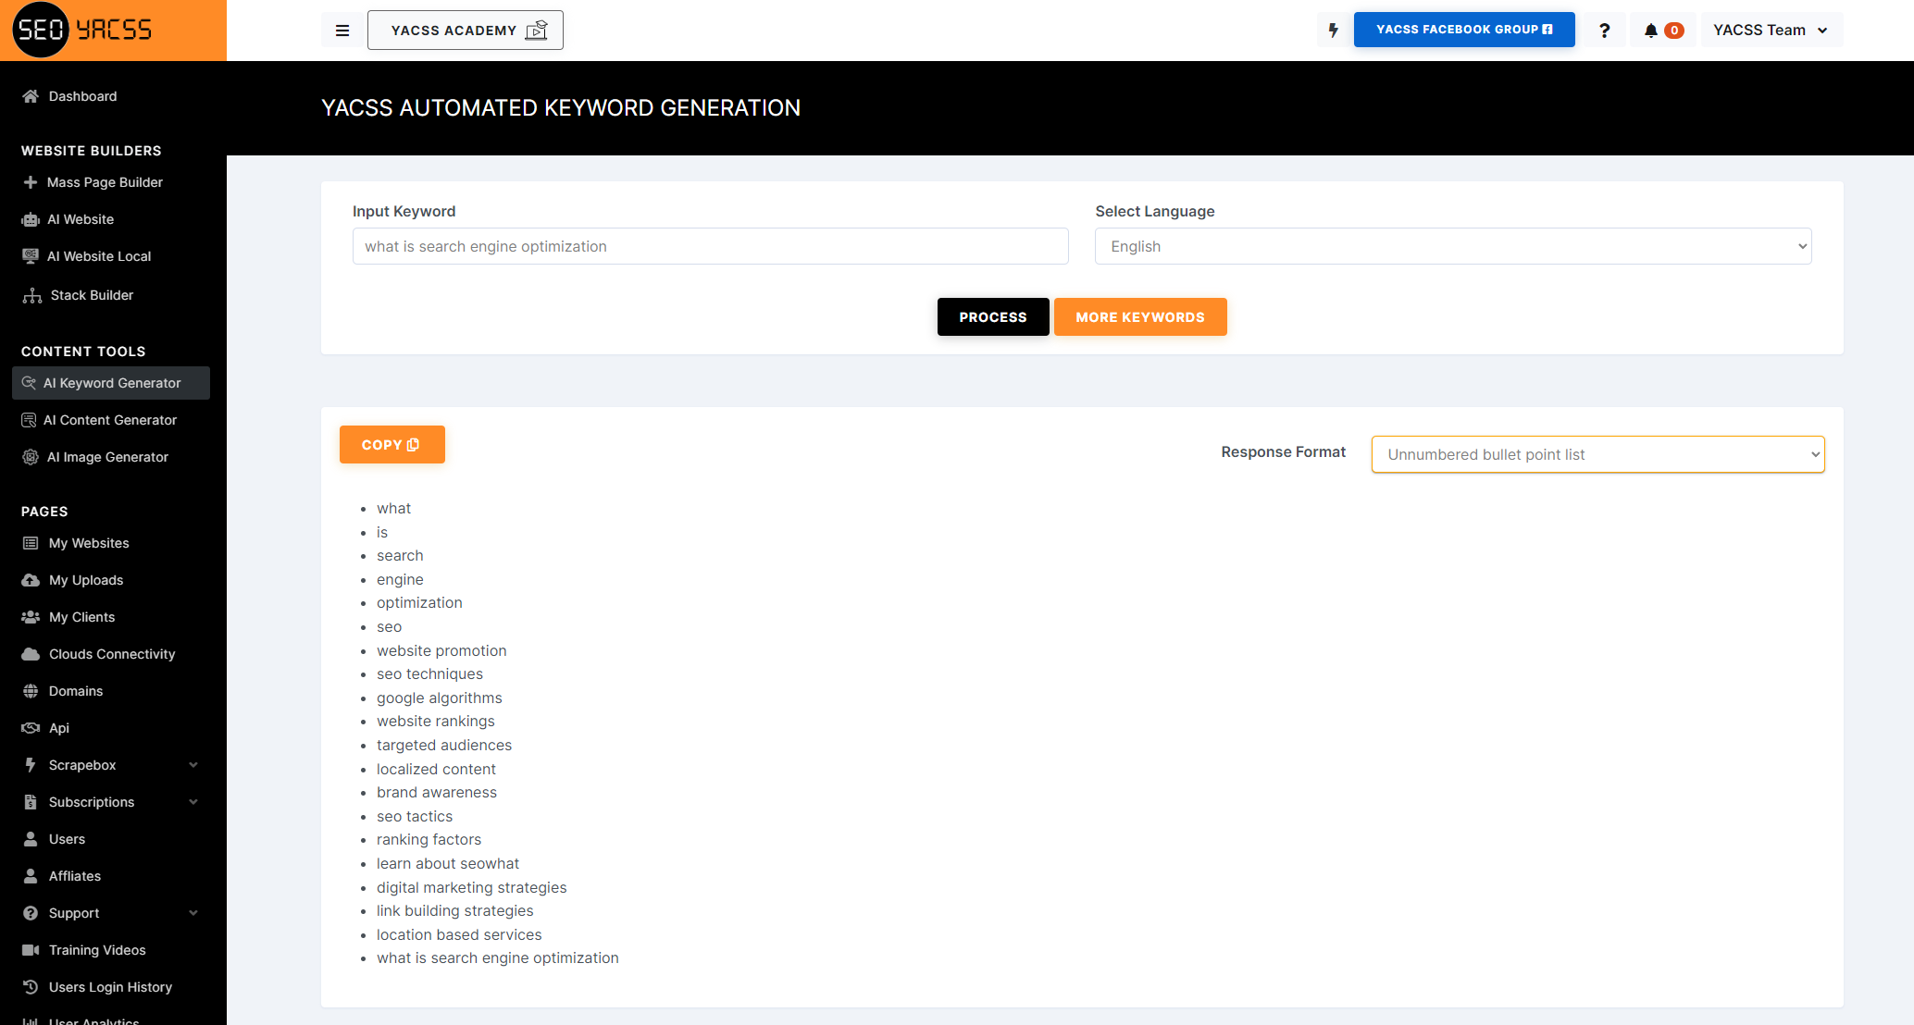This screenshot has height=1025, width=1914.
Task: Click the MORE KEYWORDS button
Action: 1140,316
